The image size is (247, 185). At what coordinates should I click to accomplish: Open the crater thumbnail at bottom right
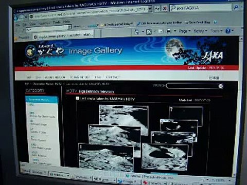click(x=165, y=157)
